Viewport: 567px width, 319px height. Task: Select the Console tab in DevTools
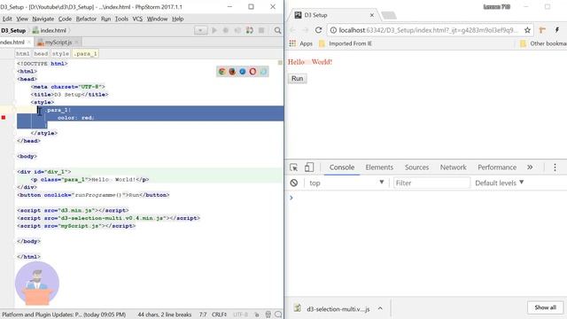click(342, 167)
